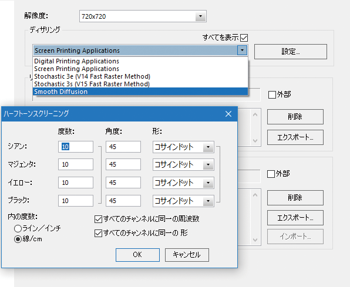
Task: Choose Smooth Diffusion from list
Action: pos(140,92)
